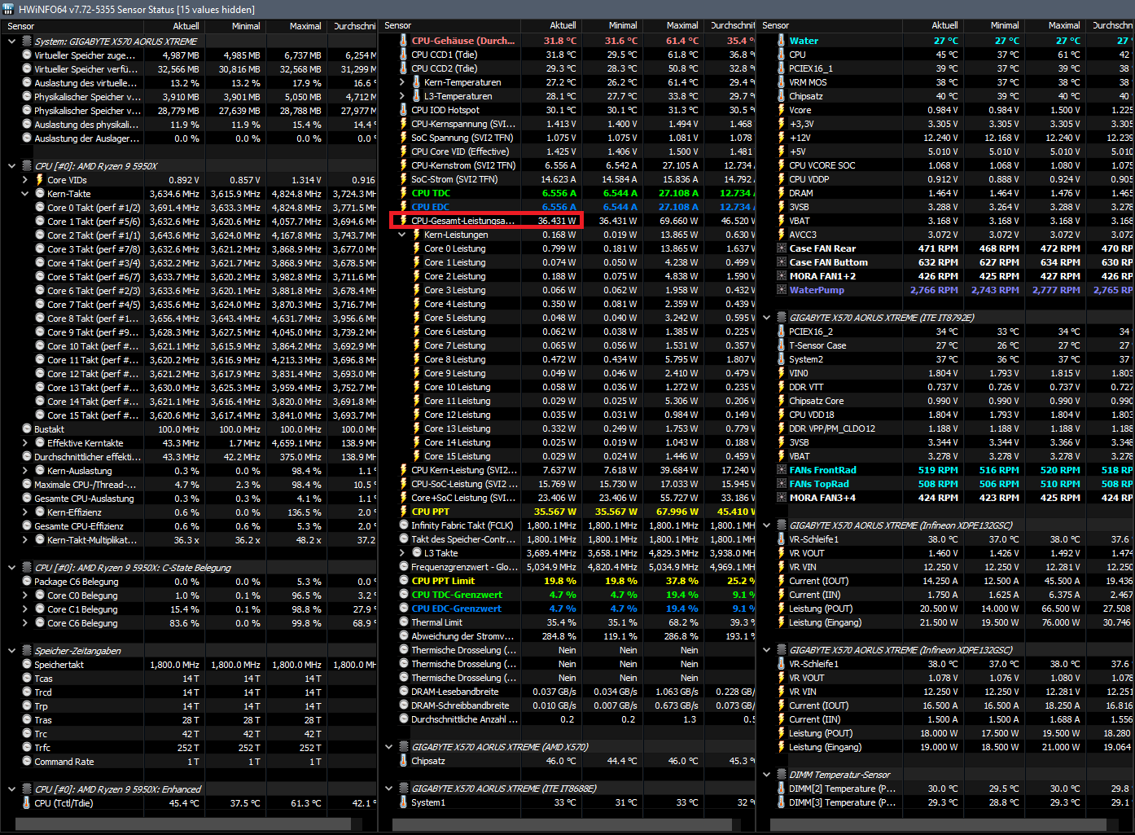This screenshot has width=1135, height=835.
Task: Click the chip icon of GIGABYTE X570 AORUS XTREME (AMD X570)
Action: (404, 747)
